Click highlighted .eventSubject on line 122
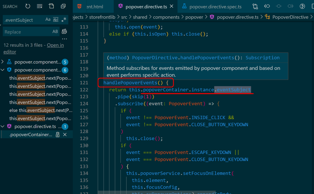314x194 pixels. pyautogui.click(x=232, y=89)
